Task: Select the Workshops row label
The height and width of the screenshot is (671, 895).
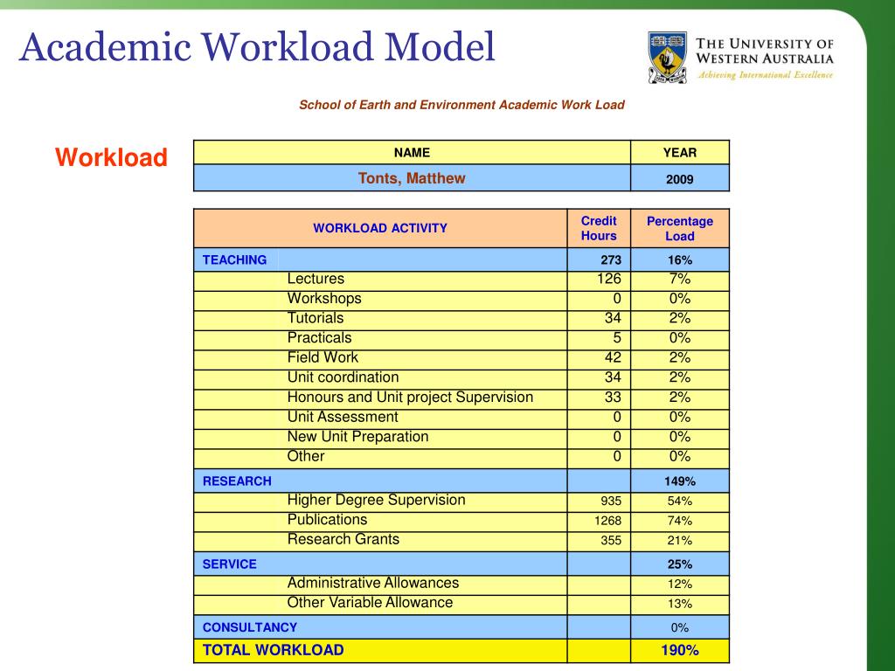Action: 324,299
